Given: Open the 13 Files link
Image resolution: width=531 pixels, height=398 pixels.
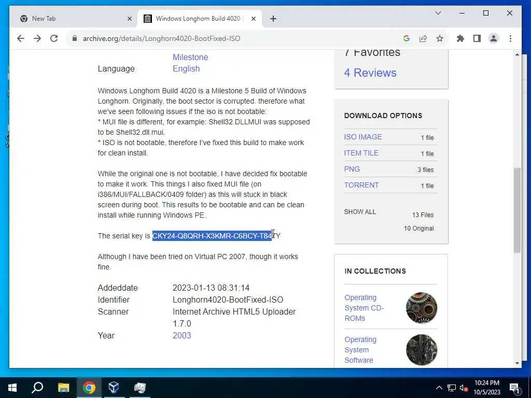Looking at the screenshot, I should click(423, 215).
